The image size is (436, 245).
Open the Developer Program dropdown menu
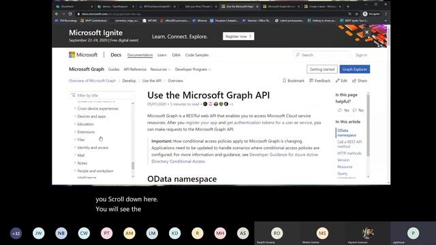pyautogui.click(x=193, y=69)
